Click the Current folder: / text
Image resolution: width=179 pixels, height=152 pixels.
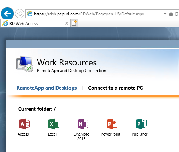point(37,109)
